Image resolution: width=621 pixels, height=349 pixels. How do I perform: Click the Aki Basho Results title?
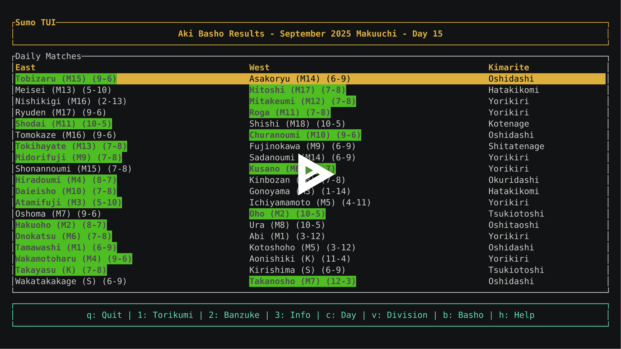pos(310,34)
